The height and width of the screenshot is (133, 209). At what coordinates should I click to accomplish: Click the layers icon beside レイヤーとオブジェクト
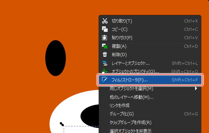105,63
